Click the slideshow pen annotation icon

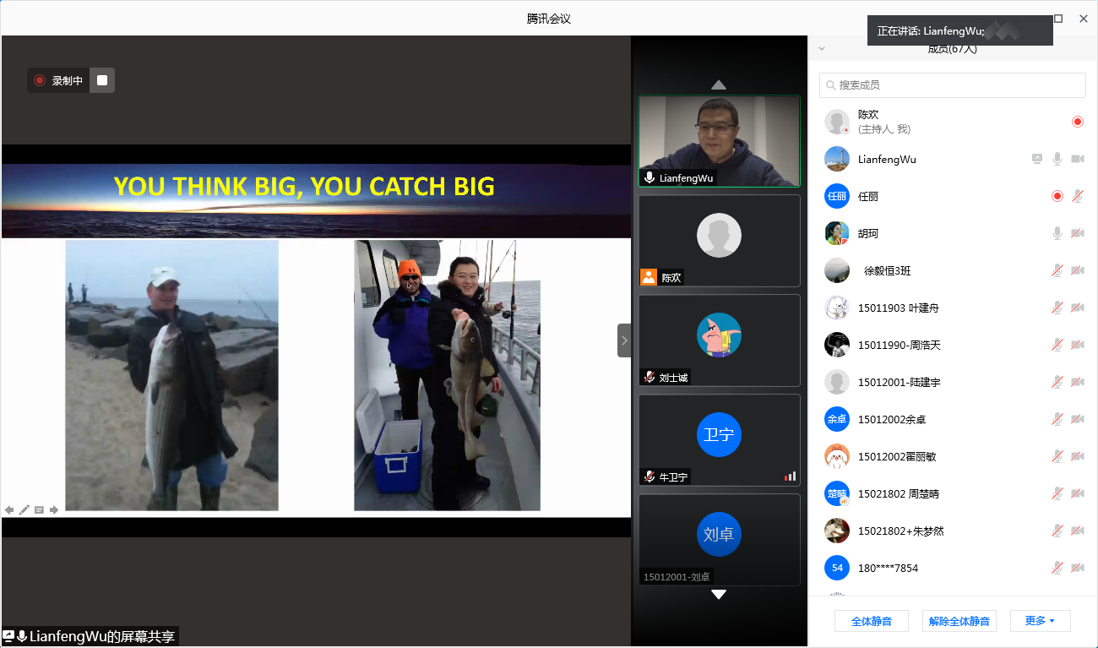24,509
